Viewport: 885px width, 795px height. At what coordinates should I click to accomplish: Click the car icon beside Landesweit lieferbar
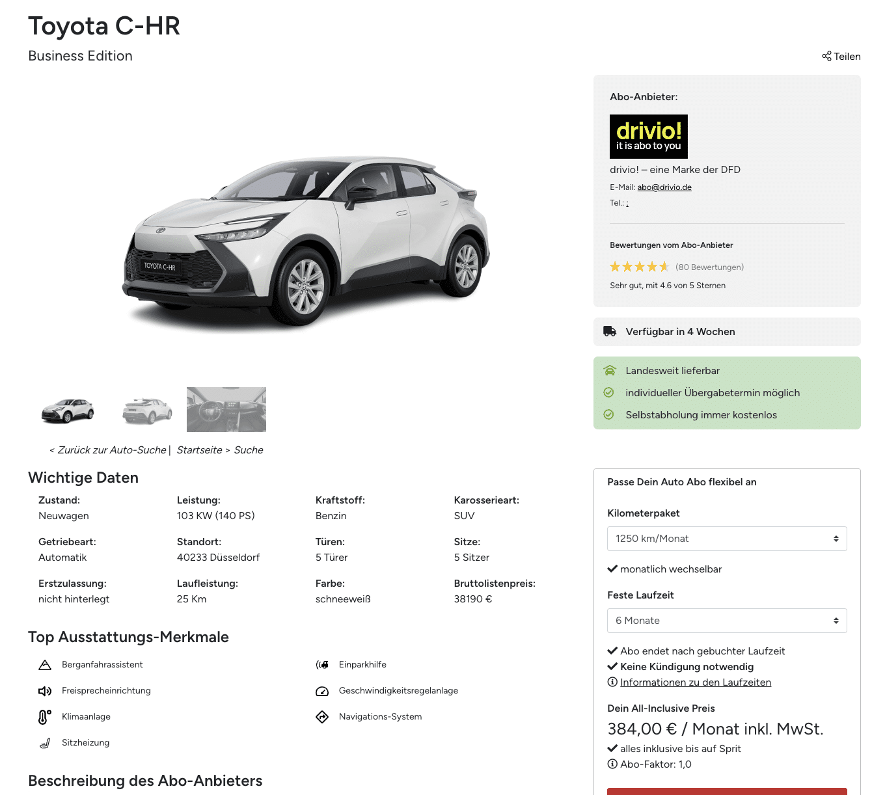pyautogui.click(x=610, y=370)
